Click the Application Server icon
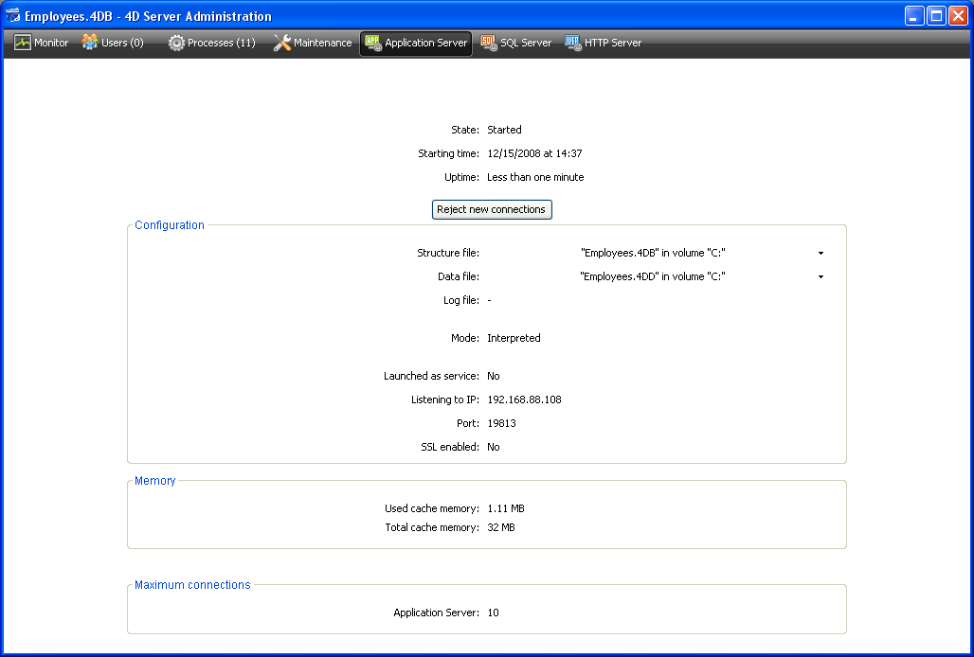Screen dimensions: 974x657 [373, 43]
